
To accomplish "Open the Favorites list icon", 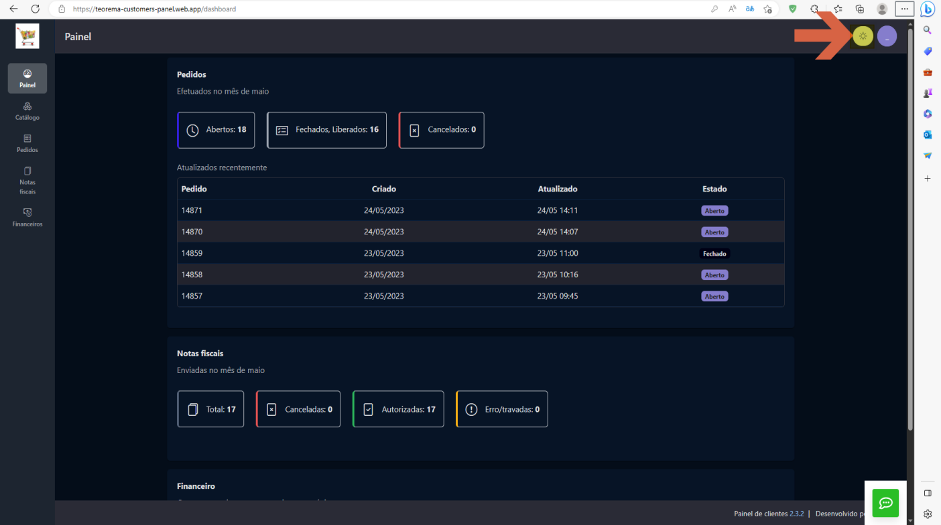I will [838, 9].
